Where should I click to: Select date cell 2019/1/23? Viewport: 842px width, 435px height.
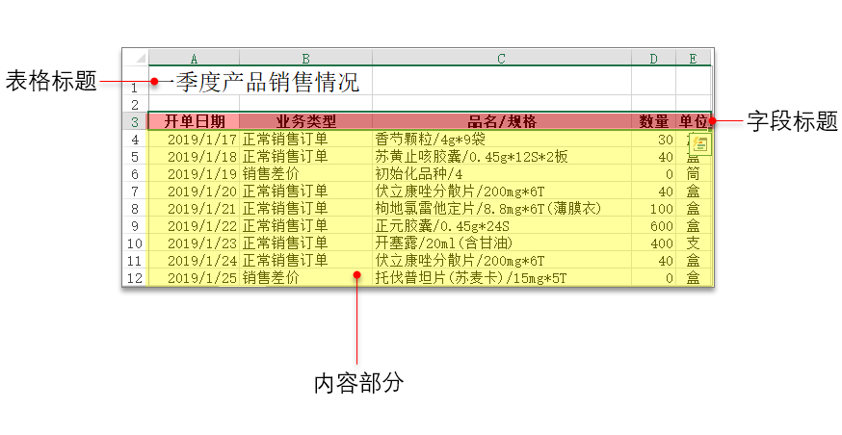194,243
